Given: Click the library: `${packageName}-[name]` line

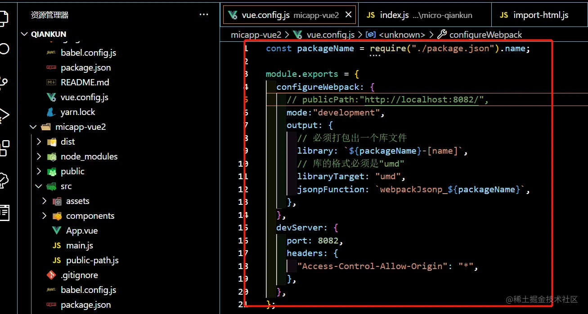Looking at the screenshot, I should coord(382,150).
